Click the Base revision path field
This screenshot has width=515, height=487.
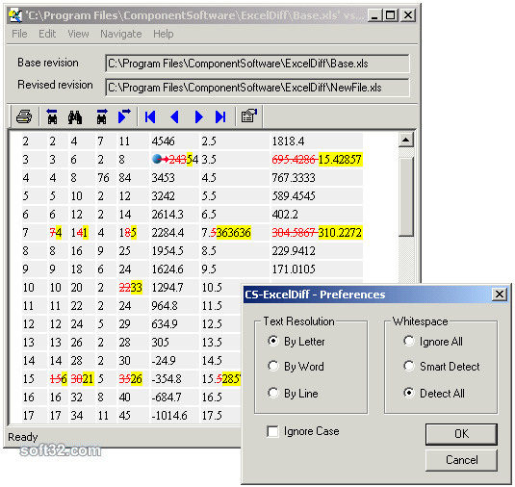pos(257,64)
